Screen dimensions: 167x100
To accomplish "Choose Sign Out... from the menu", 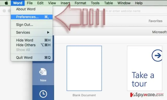I will [x=32, y=25].
